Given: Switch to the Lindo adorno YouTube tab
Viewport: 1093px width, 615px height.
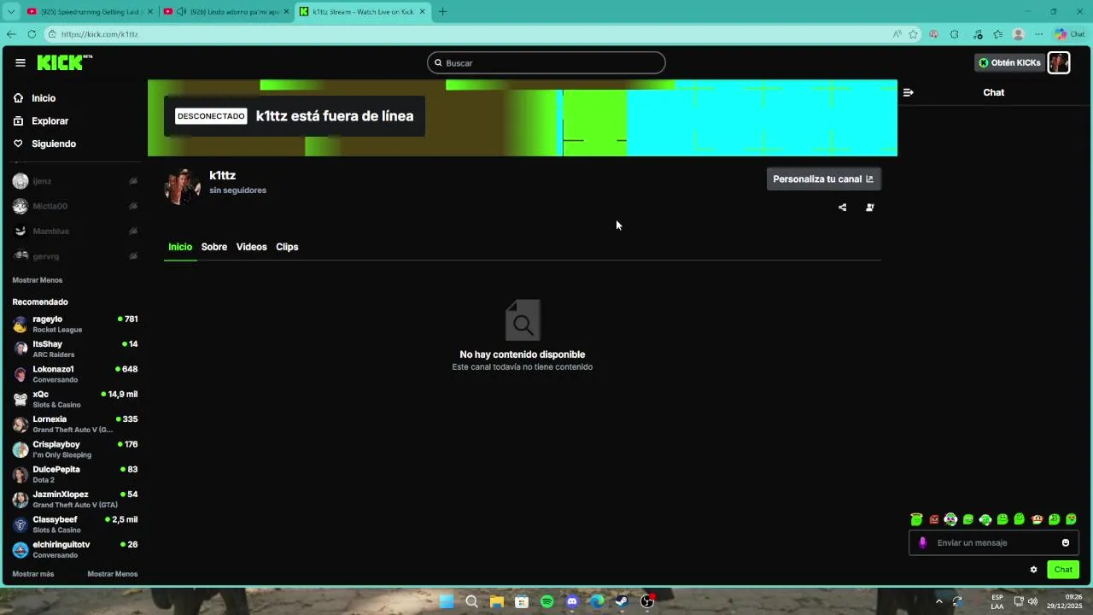Looking at the screenshot, I should pyautogui.click(x=226, y=12).
